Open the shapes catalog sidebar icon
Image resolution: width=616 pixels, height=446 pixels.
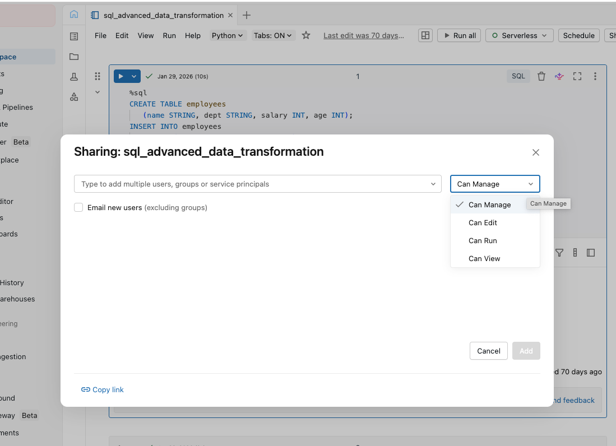pyautogui.click(x=74, y=97)
